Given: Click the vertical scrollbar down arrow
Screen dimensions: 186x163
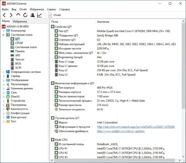Looking at the screenshot, I should pos(183,157).
